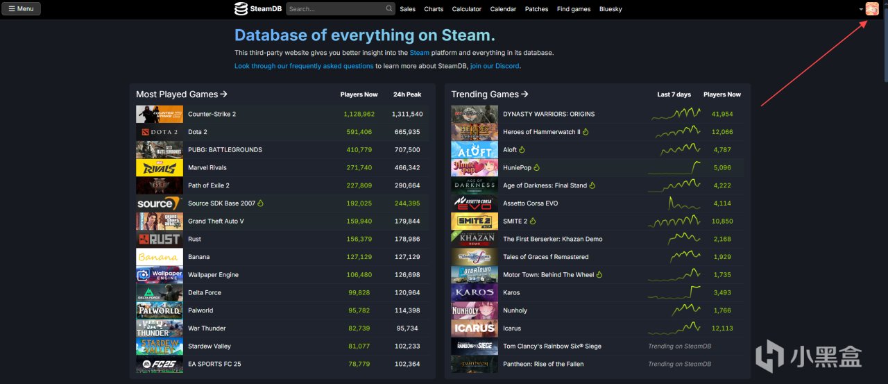Click the Delta Force thumbnail
888x384 pixels.
coord(160,293)
